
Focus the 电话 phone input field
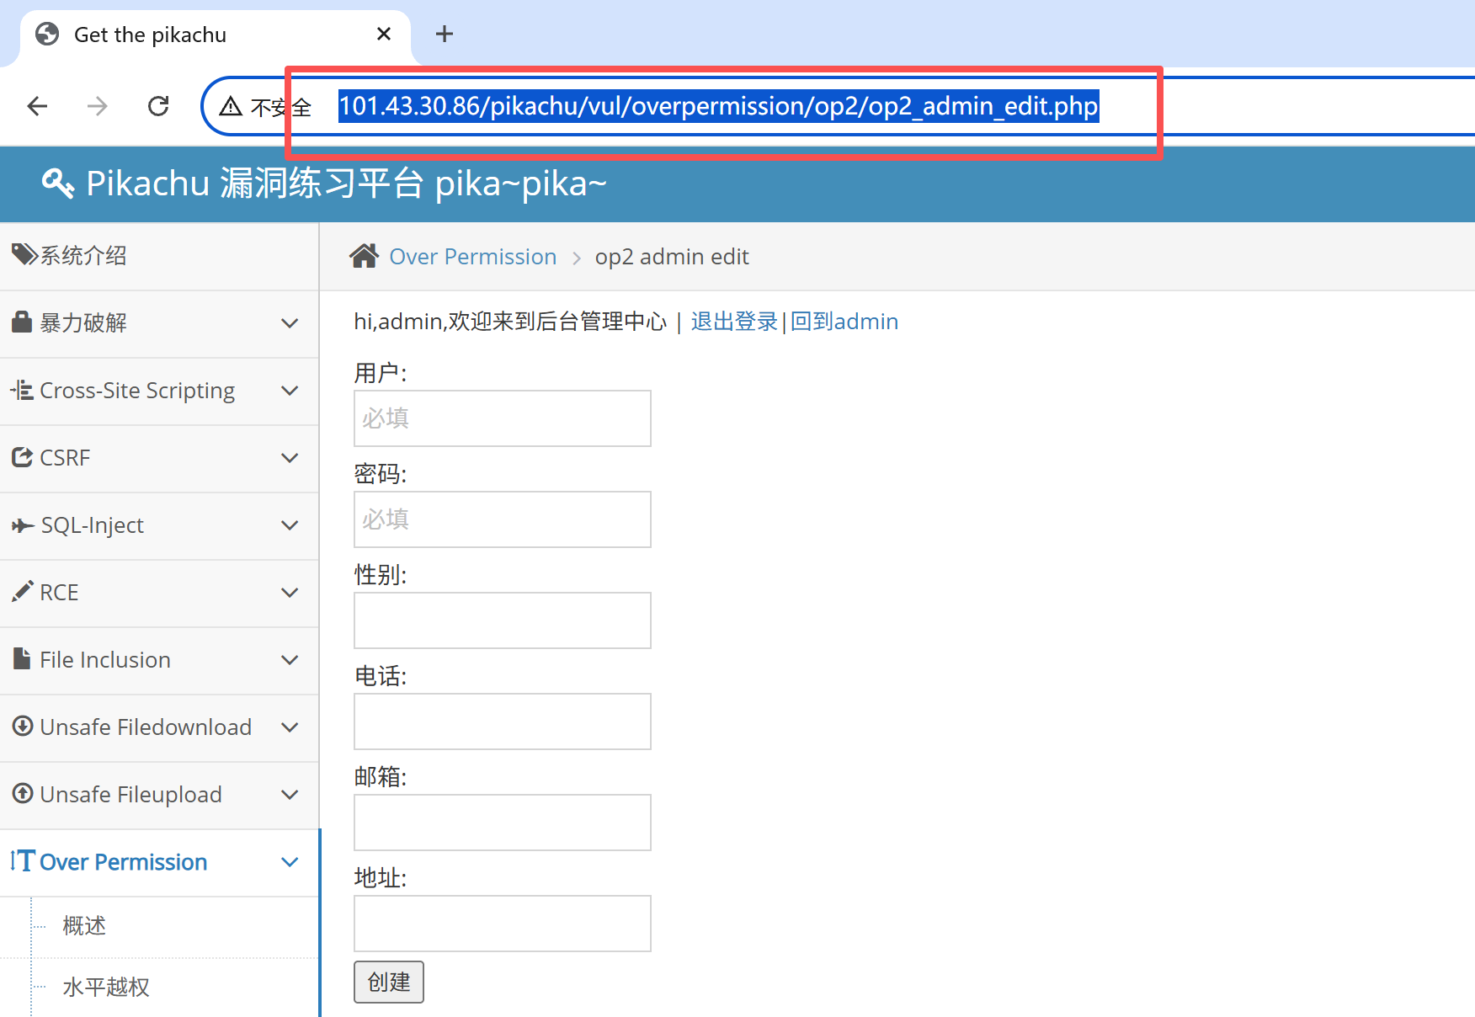503,721
